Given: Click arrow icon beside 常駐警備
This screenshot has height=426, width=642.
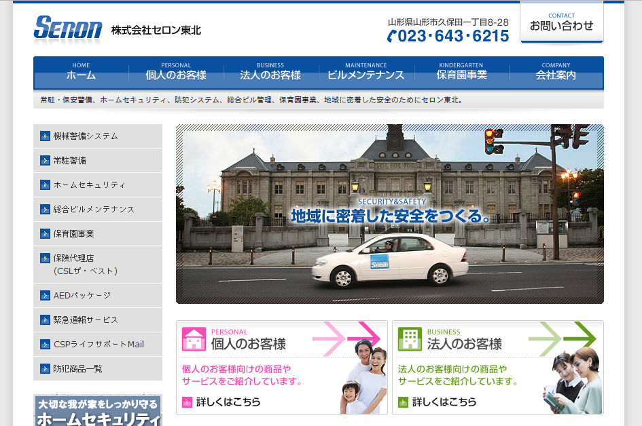Looking at the screenshot, I should (46, 161).
